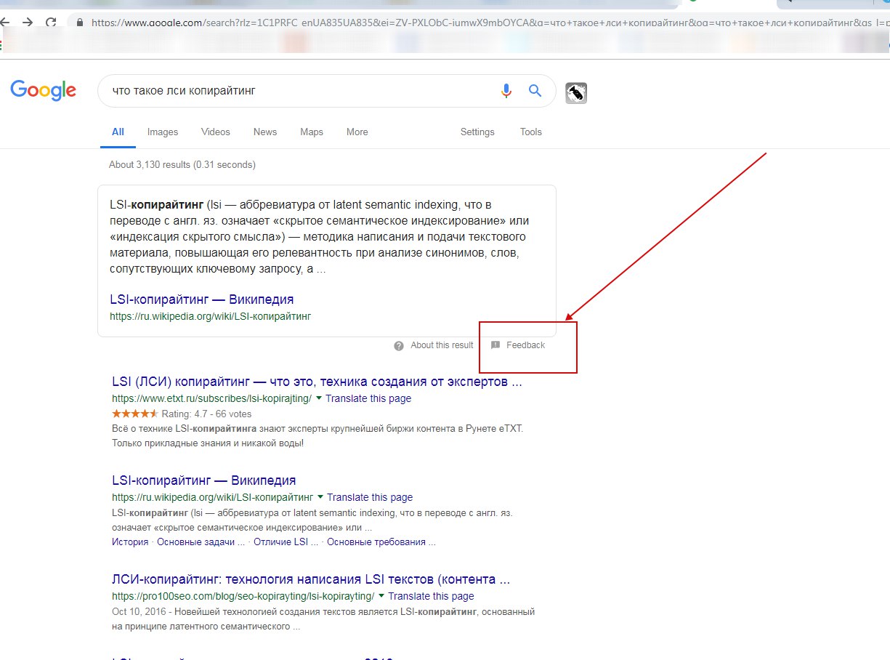Click Rating: 4.7 - 66 votes text
Screen dimensions: 890x660
[206, 414]
